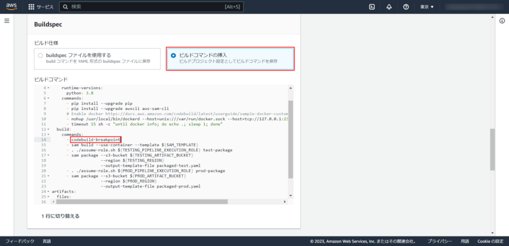The width and height of the screenshot is (509, 246).
Task: Collapse the fold arrow at line 6
Action: [x=48, y=98]
